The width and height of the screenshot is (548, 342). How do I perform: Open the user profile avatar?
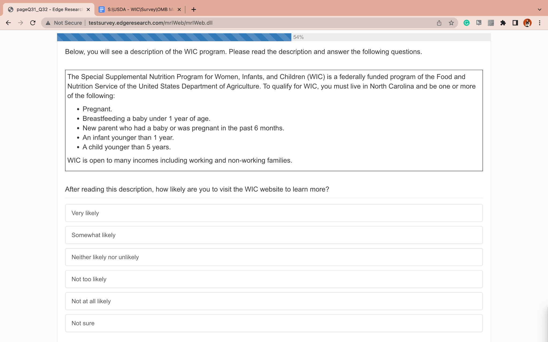527,23
